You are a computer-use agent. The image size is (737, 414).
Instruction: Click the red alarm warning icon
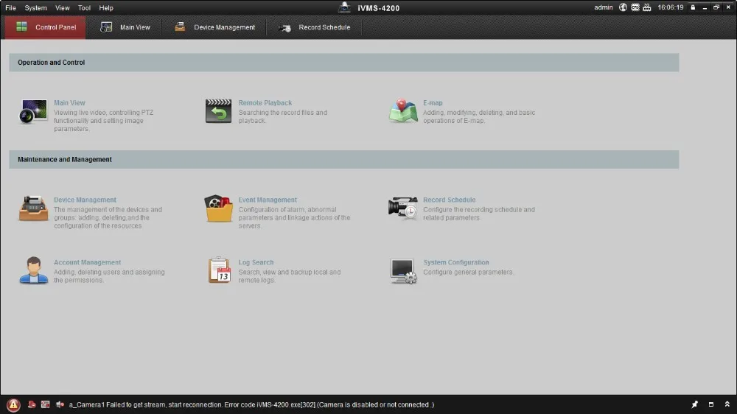point(13,404)
